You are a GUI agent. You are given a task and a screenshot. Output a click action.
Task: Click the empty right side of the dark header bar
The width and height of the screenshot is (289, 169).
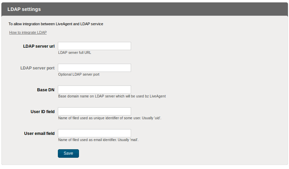(x=204, y=9)
